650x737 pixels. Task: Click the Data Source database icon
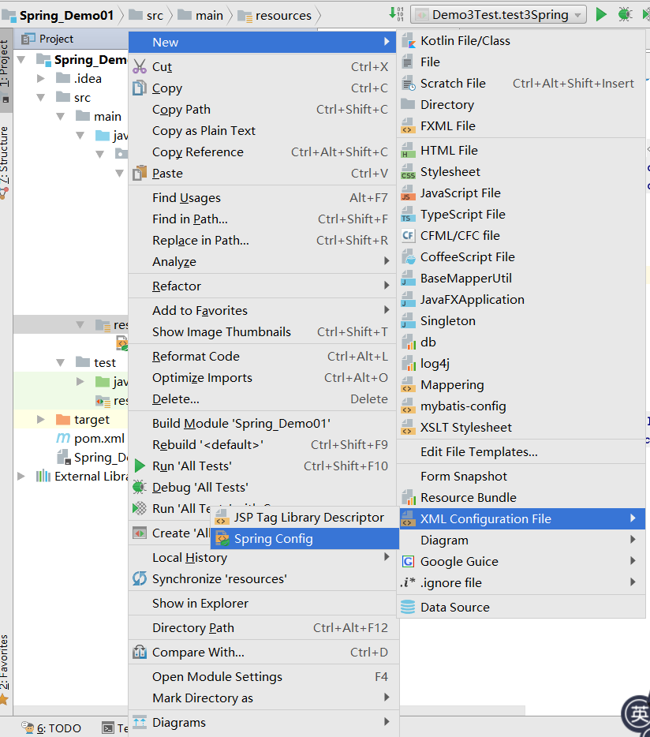pos(408,607)
